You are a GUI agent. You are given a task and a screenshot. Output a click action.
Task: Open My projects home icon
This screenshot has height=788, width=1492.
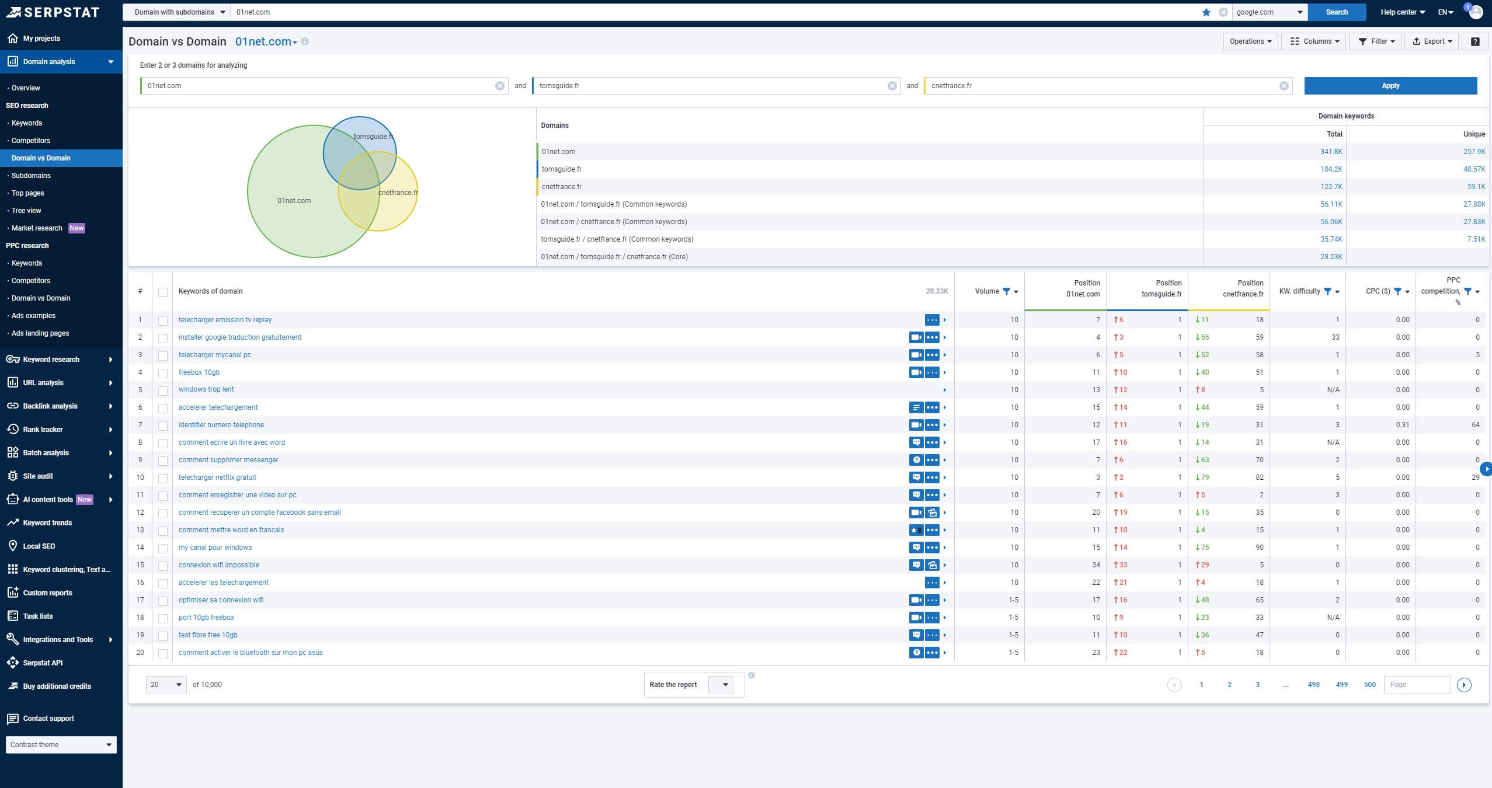click(x=13, y=39)
